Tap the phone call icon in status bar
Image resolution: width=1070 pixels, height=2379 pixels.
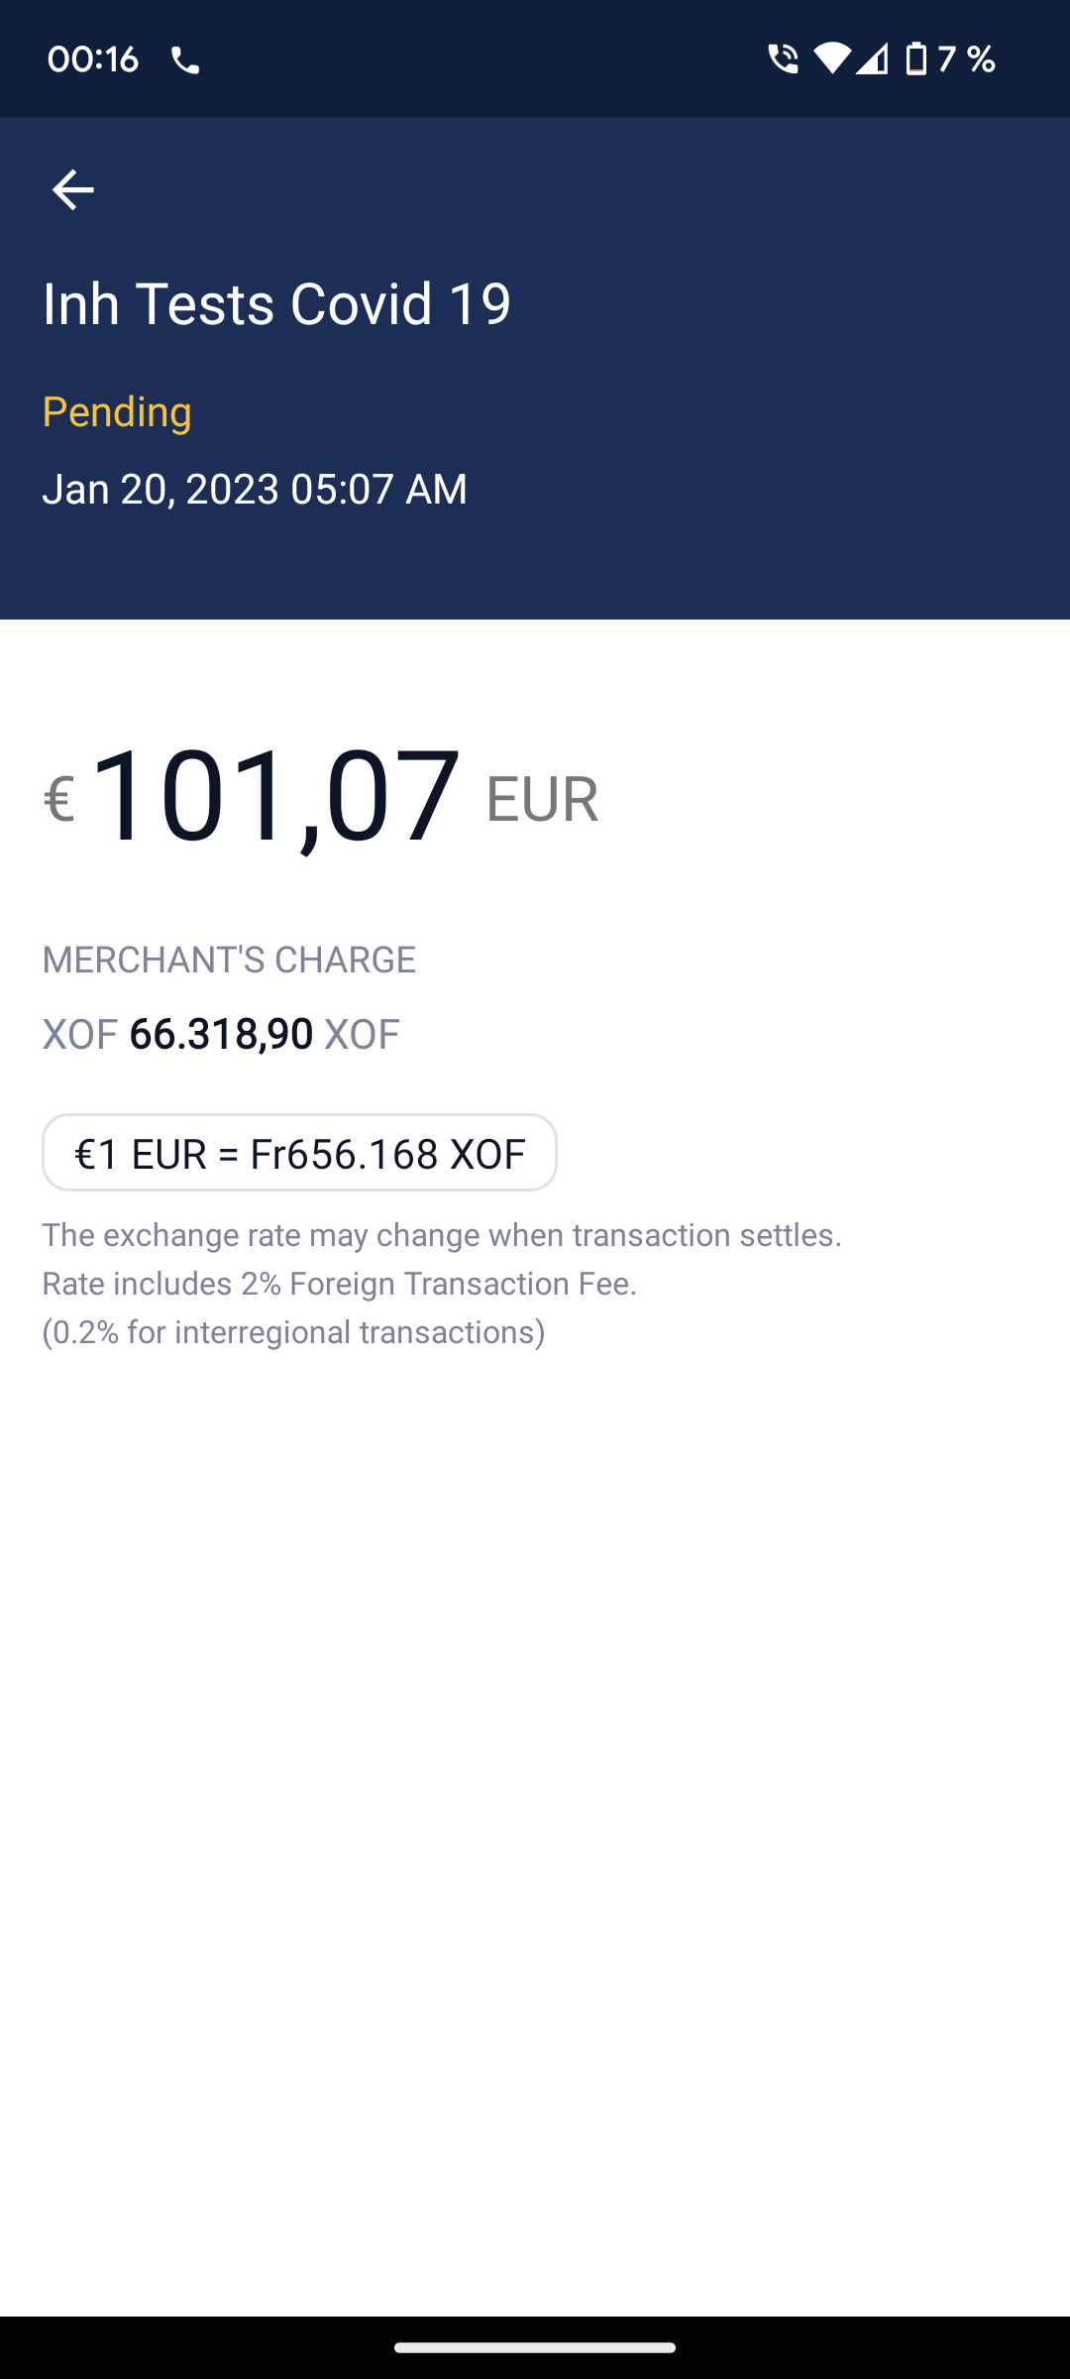185,61
